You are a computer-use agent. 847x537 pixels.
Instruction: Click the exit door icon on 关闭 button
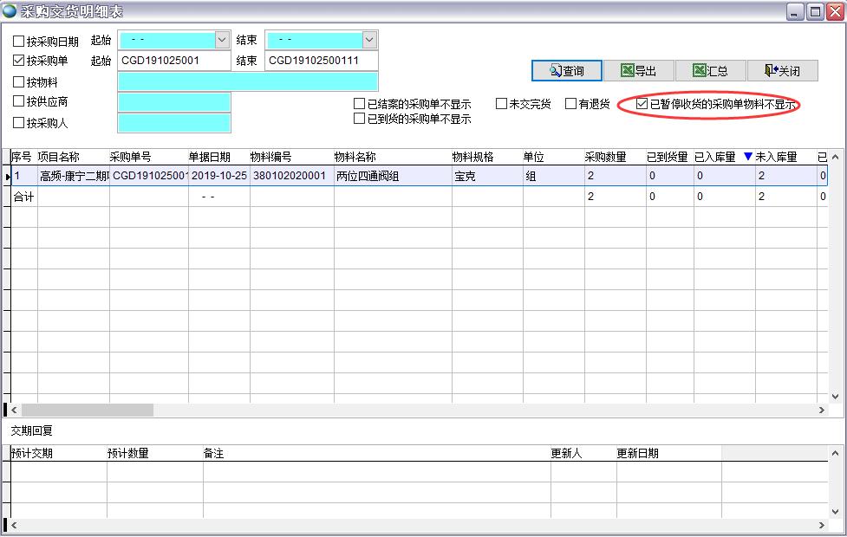769,70
